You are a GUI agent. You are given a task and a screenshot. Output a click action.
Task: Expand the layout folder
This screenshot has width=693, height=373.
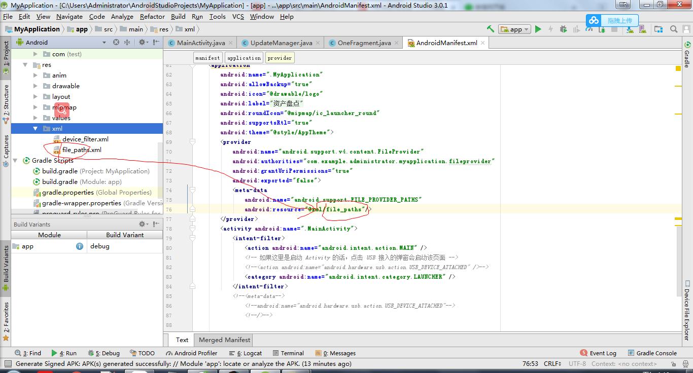(35, 97)
